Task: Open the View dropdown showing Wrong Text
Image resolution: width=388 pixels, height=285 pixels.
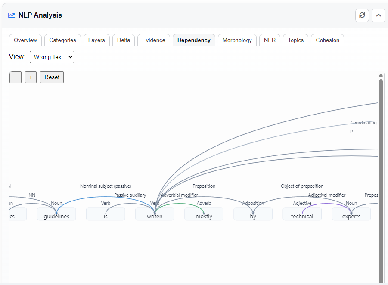Action: pyautogui.click(x=52, y=57)
